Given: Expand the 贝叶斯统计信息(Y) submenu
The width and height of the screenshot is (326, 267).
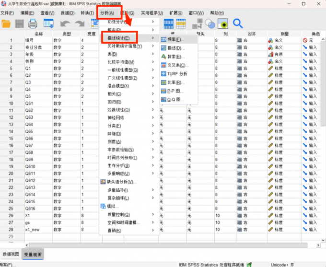Looking at the screenshot, I should click(129, 46).
